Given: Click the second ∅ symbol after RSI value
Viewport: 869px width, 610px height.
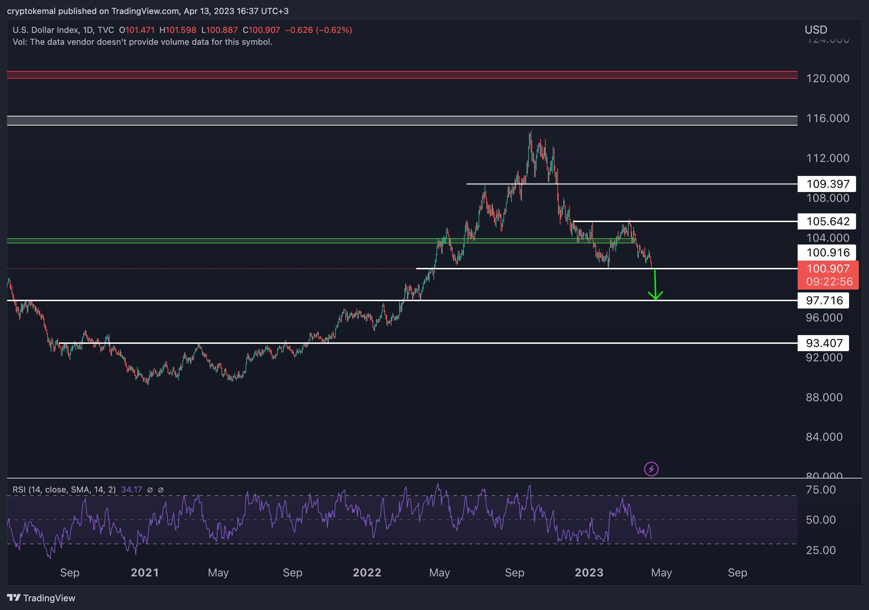Looking at the screenshot, I should coord(161,490).
